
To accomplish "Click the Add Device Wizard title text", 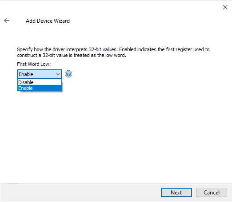I will (48, 21).
